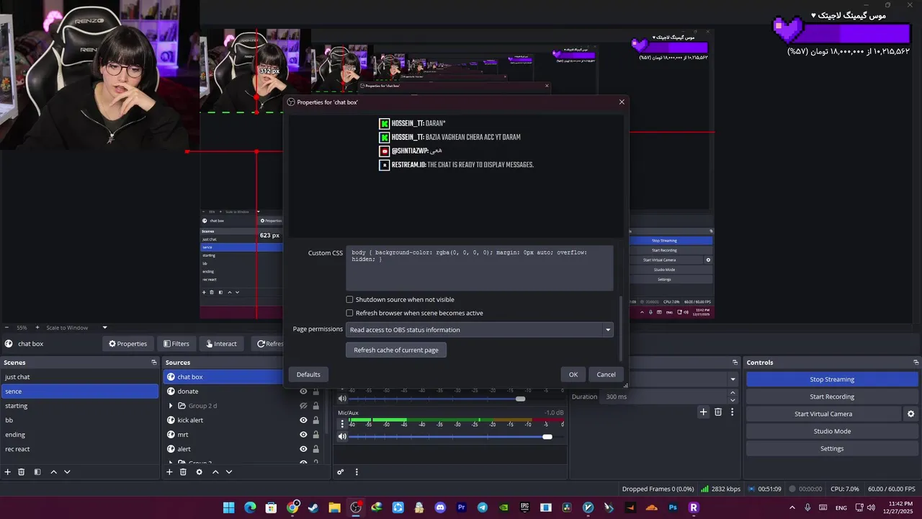Add a new scene with plus icon

click(8, 472)
